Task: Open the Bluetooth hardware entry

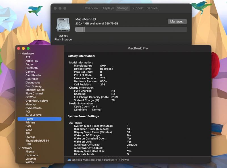Action: pos(31,68)
